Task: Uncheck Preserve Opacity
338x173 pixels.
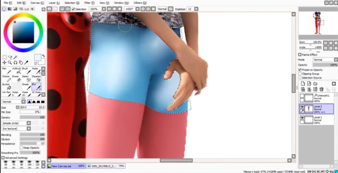Action: pos(300,70)
